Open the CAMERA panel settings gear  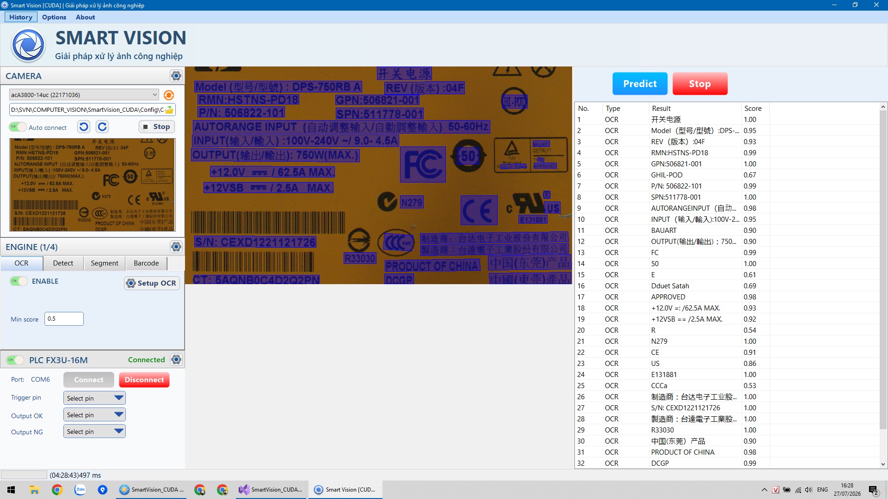[176, 76]
